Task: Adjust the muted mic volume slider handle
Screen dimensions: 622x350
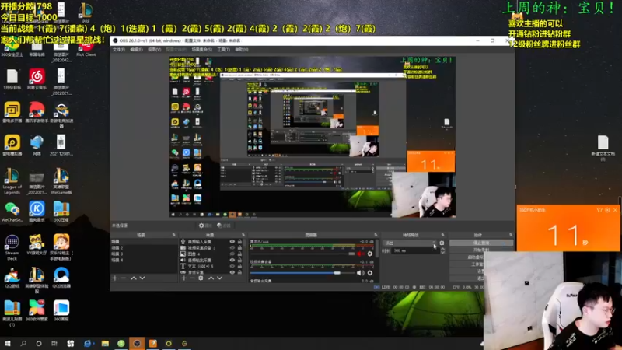Action: pyautogui.click(x=351, y=254)
